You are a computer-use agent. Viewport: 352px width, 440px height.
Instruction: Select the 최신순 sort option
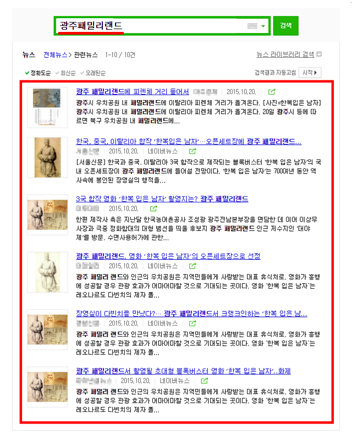pos(65,73)
